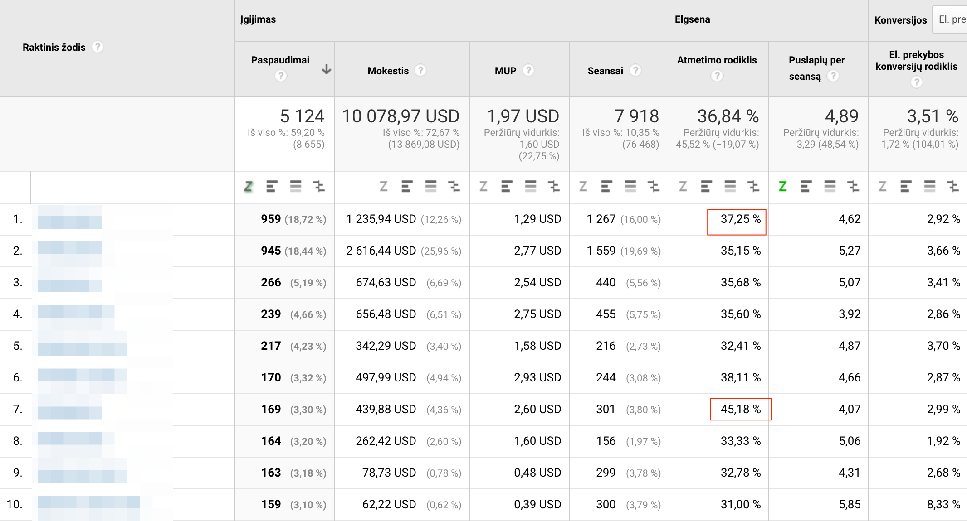967x521 pixels.
Task: Open the El. prekyba dropdown beside Konversijos
Action: (951, 19)
